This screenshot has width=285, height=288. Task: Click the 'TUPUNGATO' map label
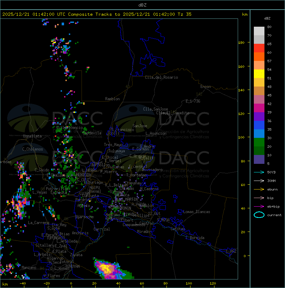tap(55, 238)
